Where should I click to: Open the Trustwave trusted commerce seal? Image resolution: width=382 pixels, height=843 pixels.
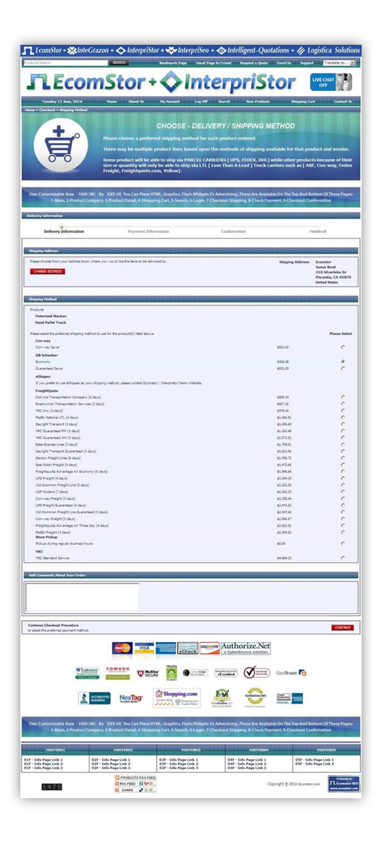tap(88, 672)
